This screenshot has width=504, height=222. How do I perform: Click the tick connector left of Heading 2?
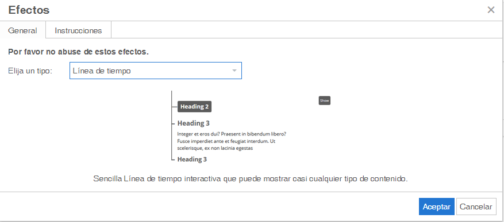click(x=175, y=106)
